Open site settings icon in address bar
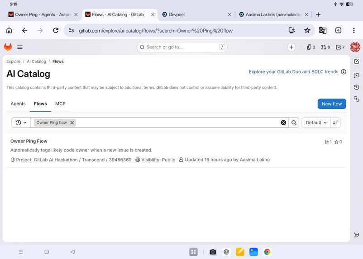Screen dimensions: 363x259 [72, 30]
